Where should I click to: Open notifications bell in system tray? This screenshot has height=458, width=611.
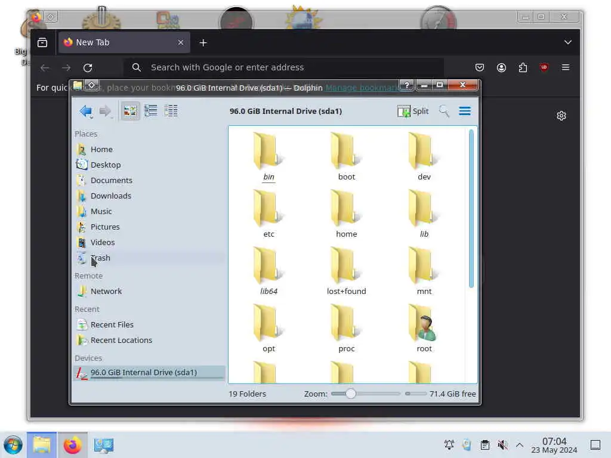click(x=449, y=445)
